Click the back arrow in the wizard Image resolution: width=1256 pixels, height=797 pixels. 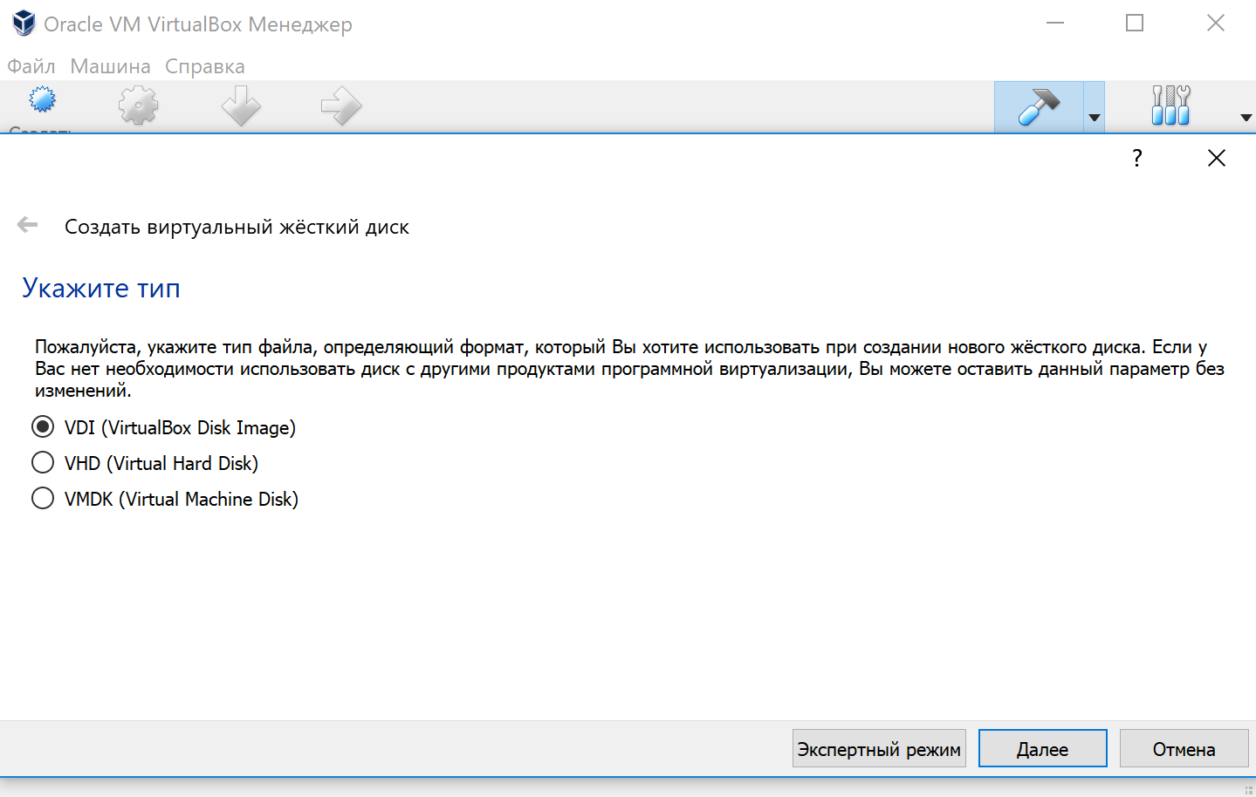click(x=27, y=224)
